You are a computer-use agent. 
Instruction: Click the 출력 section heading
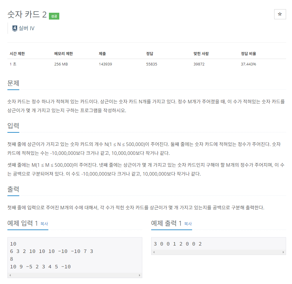click(13, 189)
